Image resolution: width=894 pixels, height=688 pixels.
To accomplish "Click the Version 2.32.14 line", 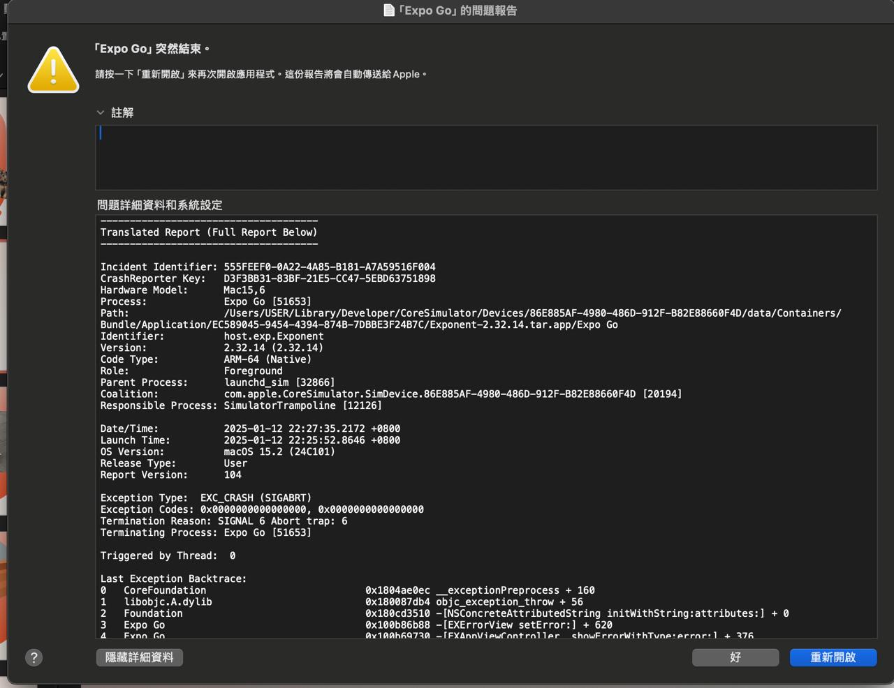I will [212, 347].
